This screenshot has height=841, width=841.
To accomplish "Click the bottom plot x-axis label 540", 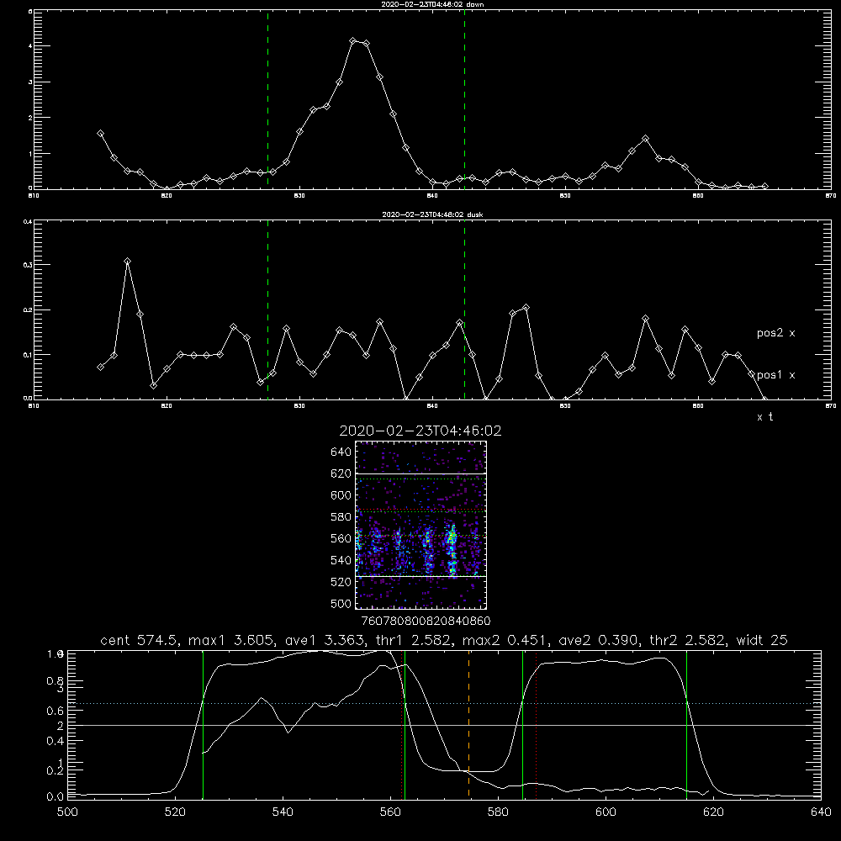I will point(283,812).
